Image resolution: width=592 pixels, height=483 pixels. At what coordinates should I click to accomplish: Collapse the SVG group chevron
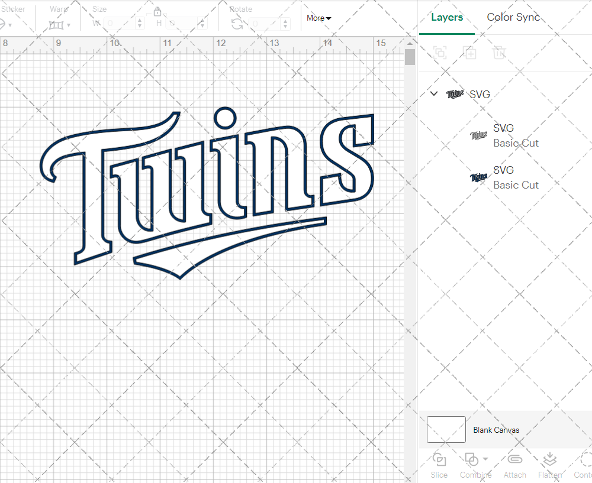pos(434,93)
